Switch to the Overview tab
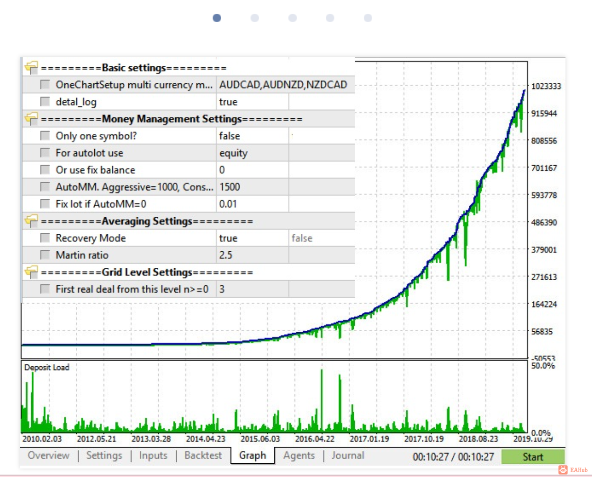The height and width of the screenshot is (477, 592). tap(48, 455)
